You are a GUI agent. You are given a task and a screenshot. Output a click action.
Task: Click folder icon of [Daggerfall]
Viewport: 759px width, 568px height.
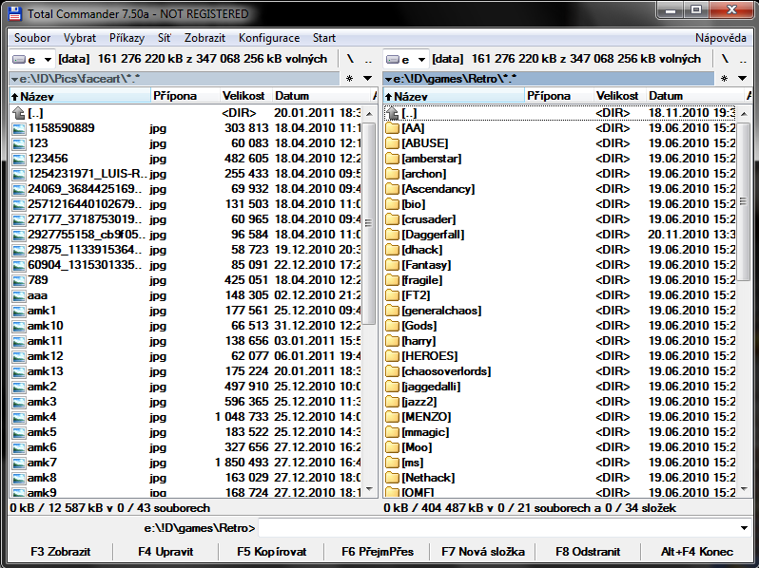coord(393,235)
